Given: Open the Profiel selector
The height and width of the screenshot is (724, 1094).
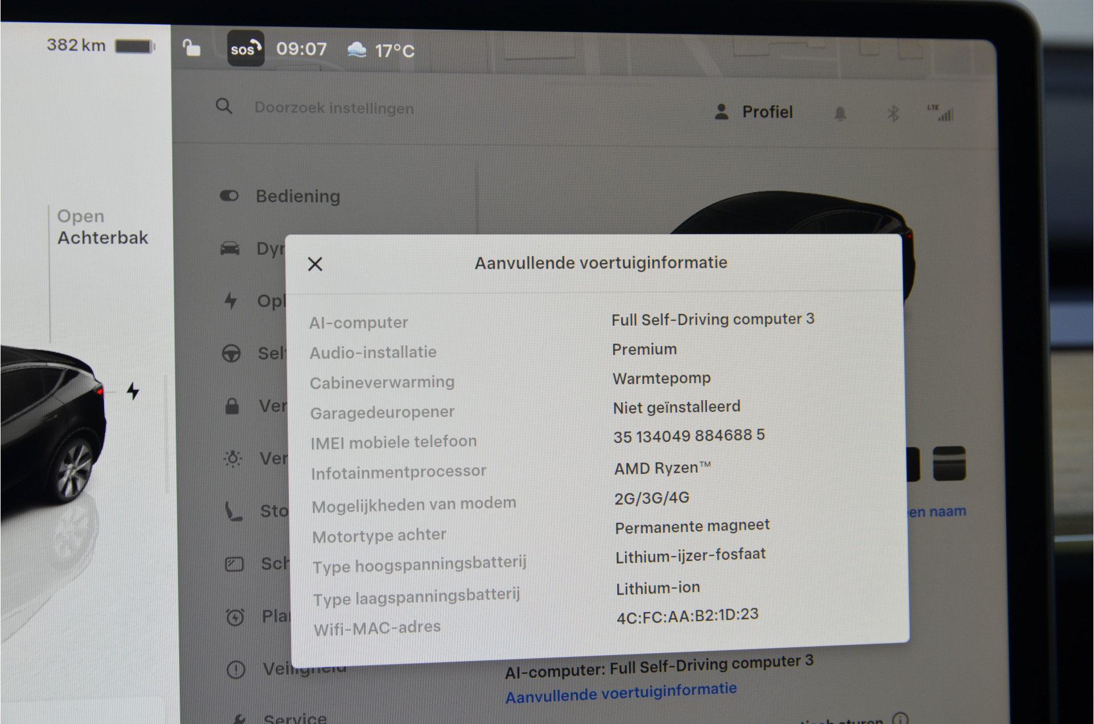Looking at the screenshot, I should coord(753,112).
